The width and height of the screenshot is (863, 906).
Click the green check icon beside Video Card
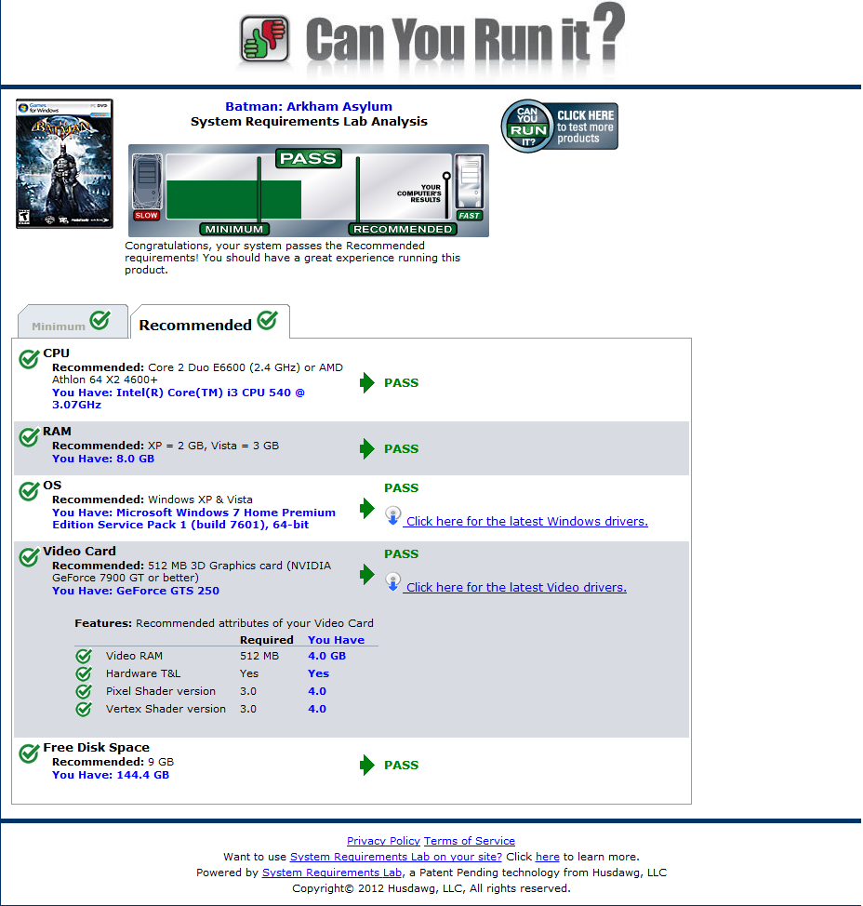tap(29, 557)
